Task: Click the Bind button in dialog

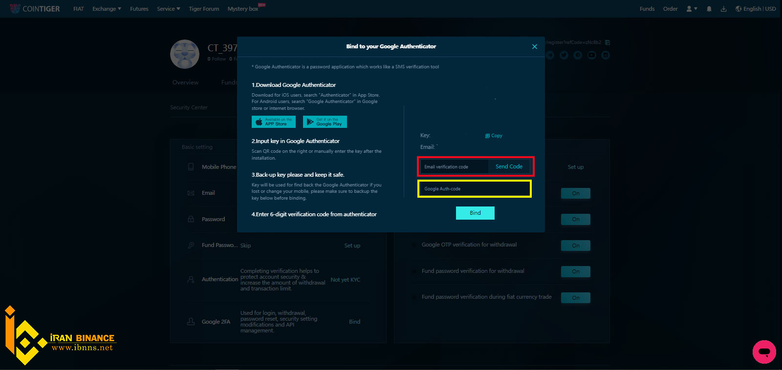Action: (x=475, y=213)
